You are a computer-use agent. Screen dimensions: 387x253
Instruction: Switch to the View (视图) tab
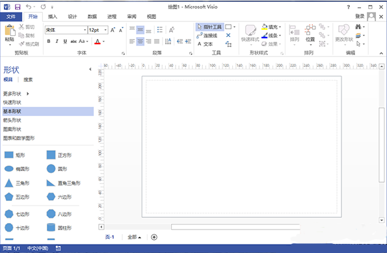152,16
